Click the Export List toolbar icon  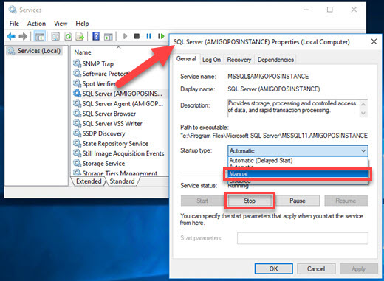point(80,37)
